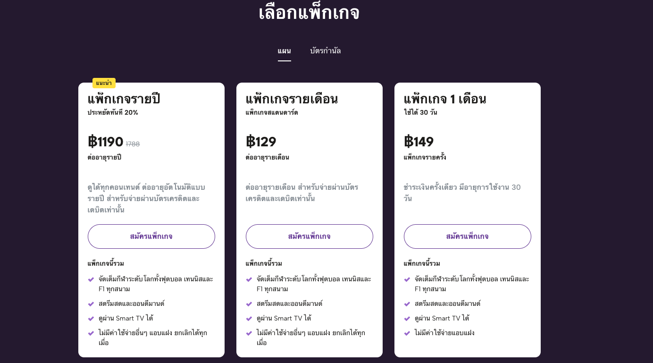The image size is (653, 363).
Task: Subscribe to the annual package สมัครแพ็กเกจ
Action: [x=151, y=236]
